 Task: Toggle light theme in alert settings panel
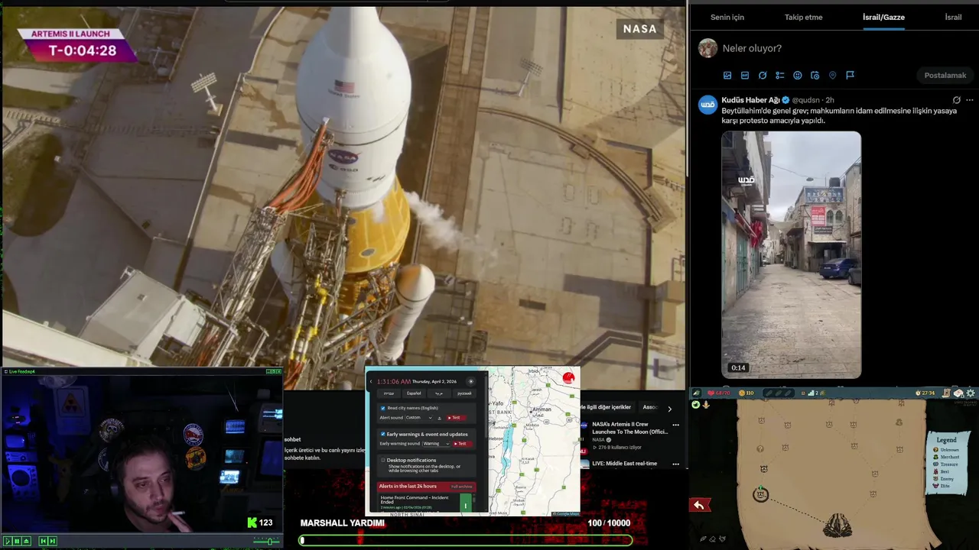coord(471,381)
